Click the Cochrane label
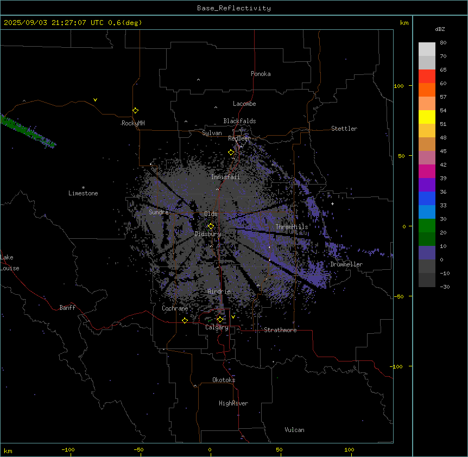Viewport: 468px width, 457px height. point(175,308)
